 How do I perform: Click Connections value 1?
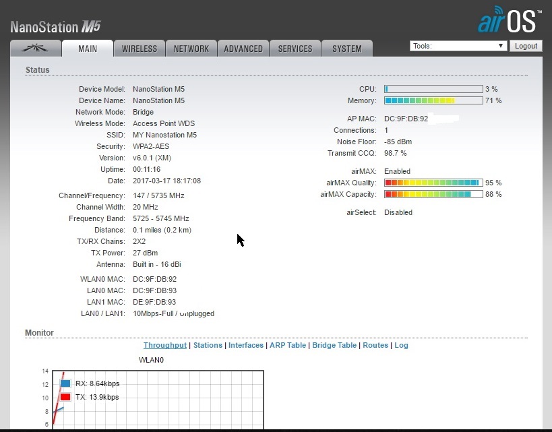[386, 130]
